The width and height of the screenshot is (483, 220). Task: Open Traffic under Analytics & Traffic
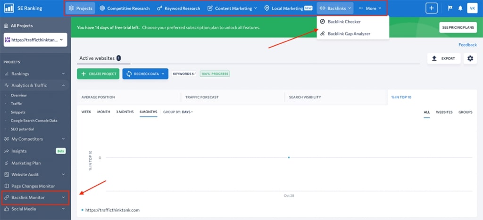click(x=17, y=104)
